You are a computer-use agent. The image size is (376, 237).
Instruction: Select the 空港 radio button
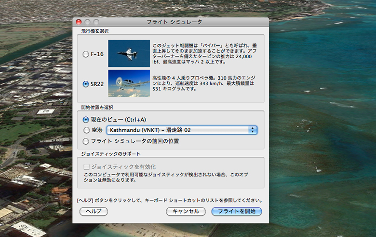point(86,130)
